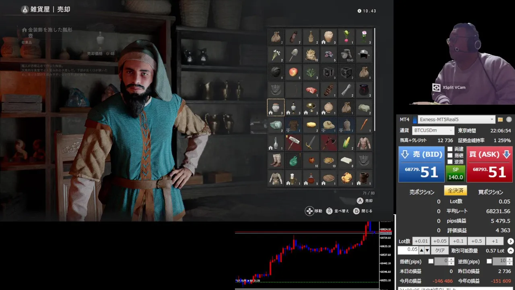Click the 並べ替え sort prompt

pos(338,211)
